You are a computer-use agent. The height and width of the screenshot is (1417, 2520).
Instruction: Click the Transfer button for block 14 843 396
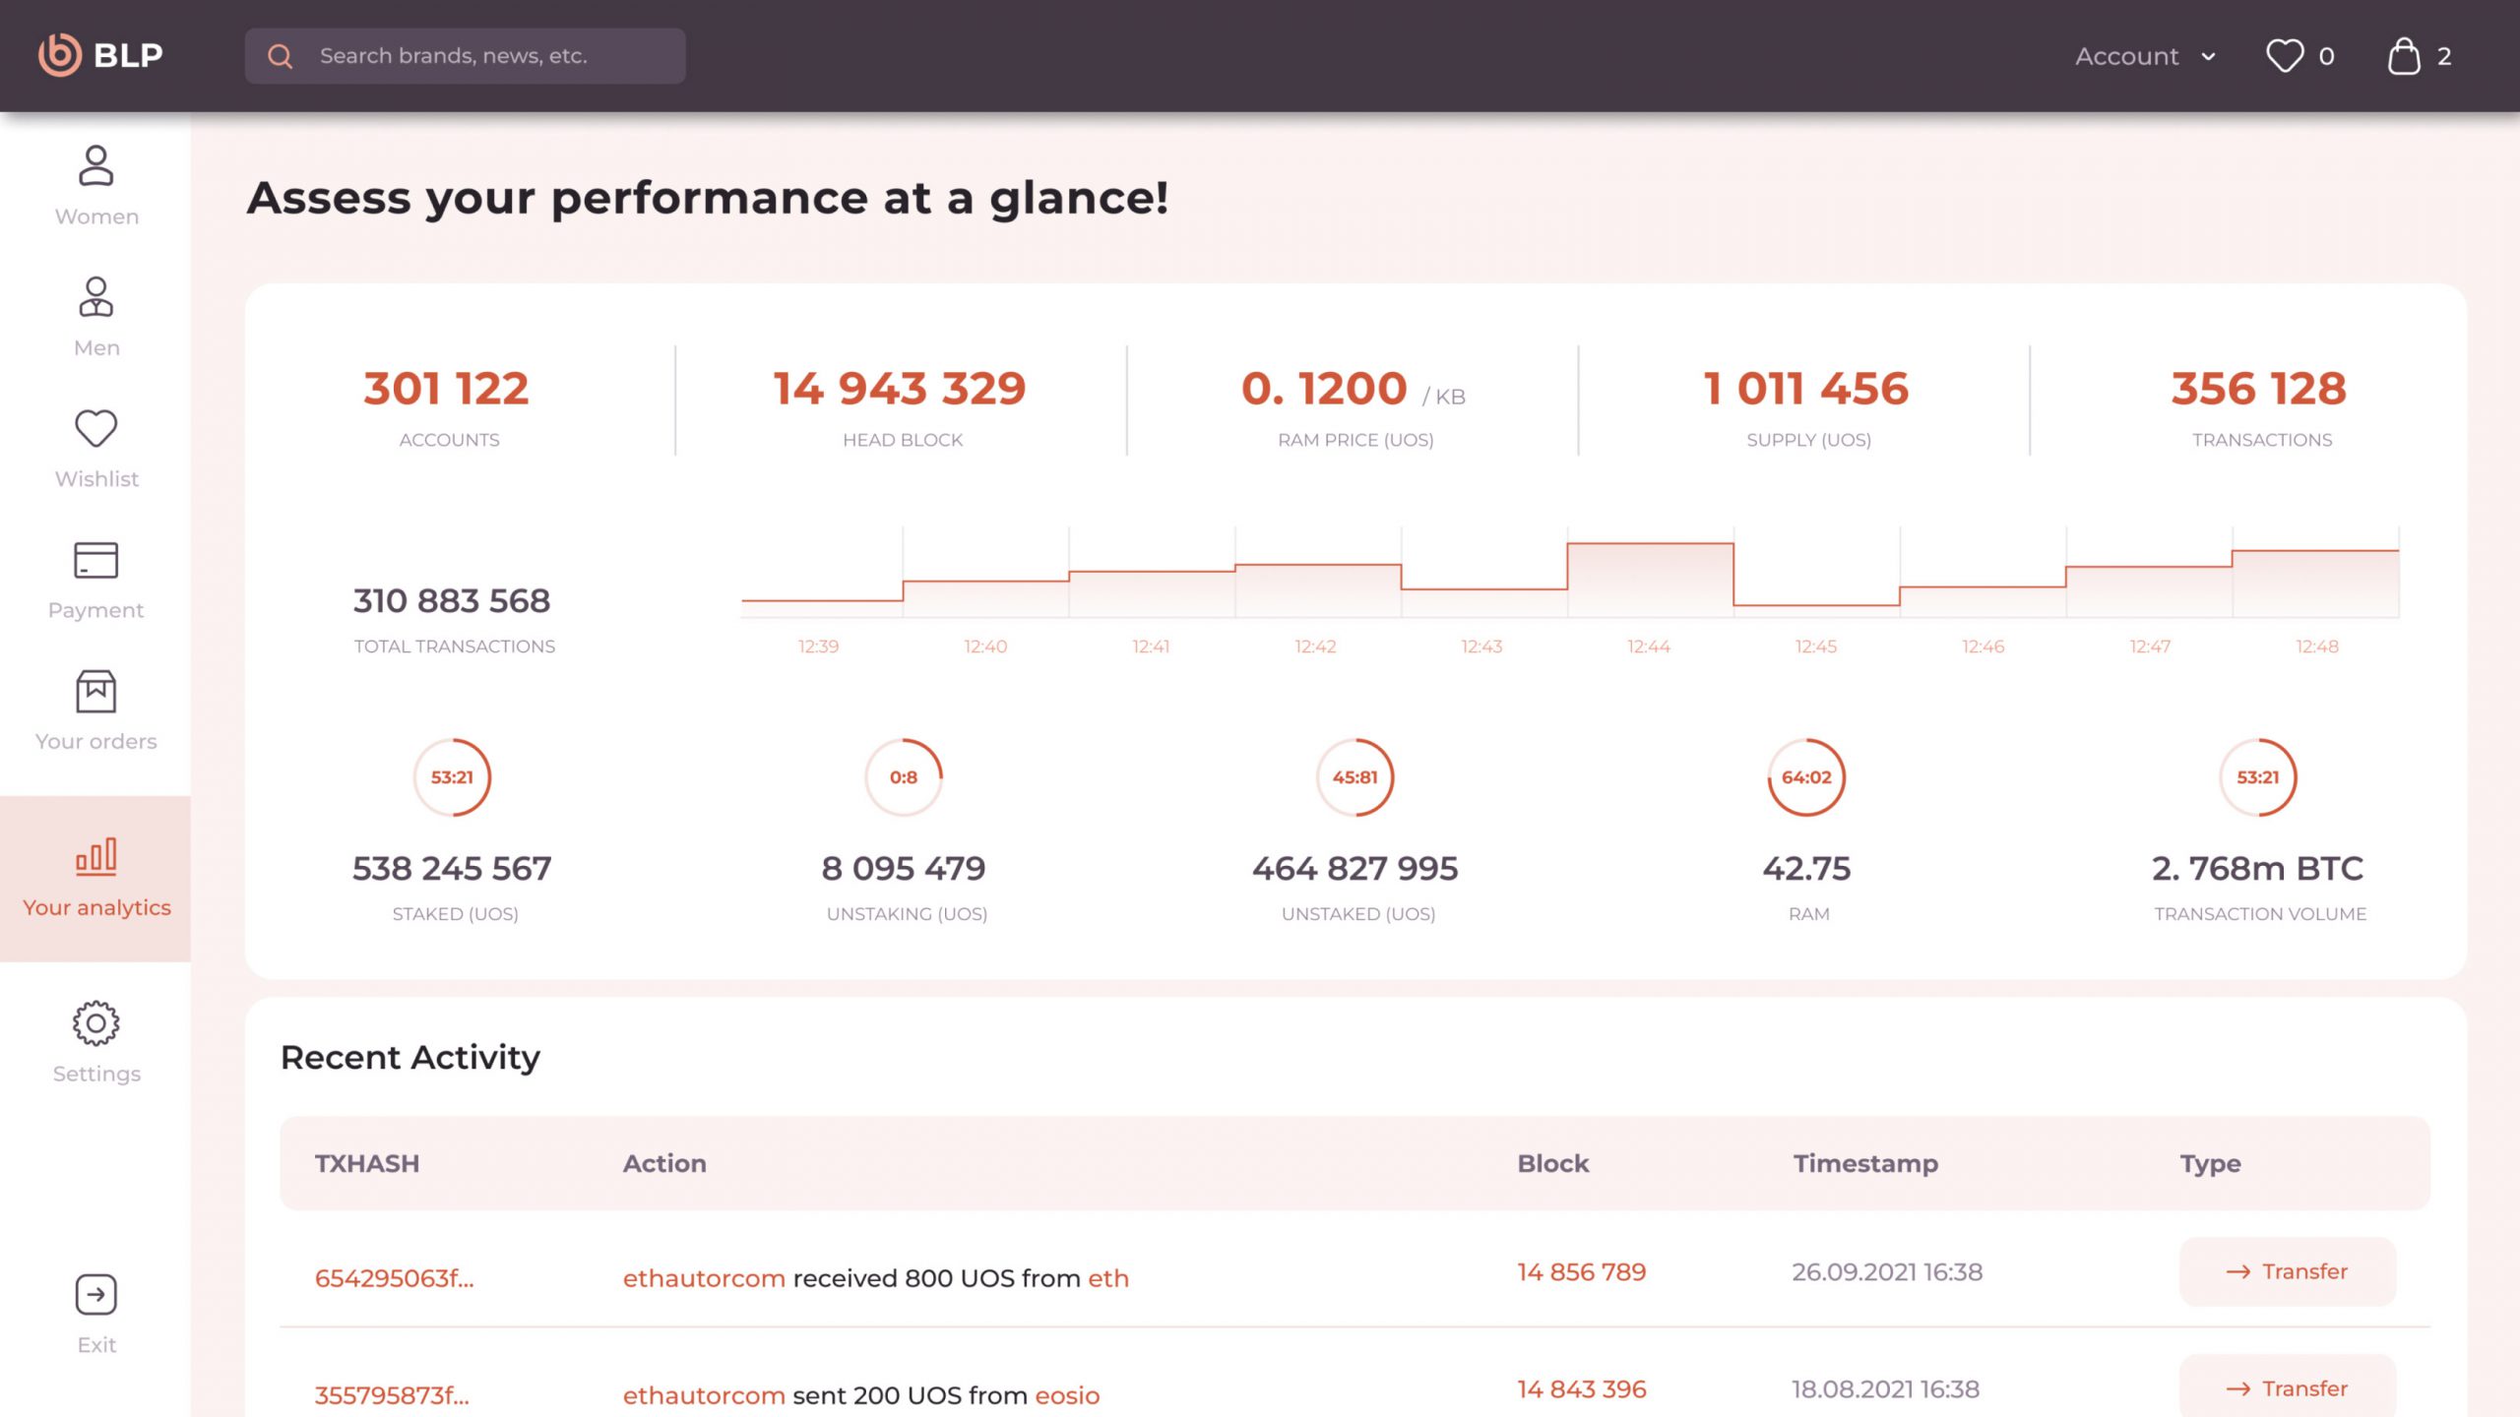(2287, 1388)
